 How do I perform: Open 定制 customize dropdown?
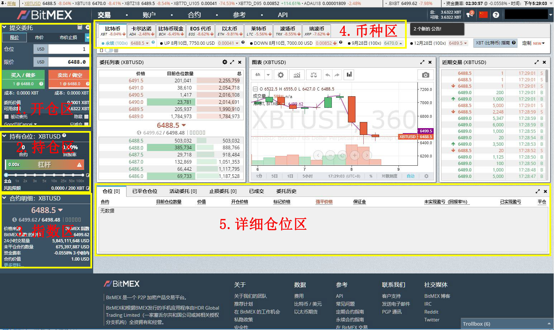(533, 43)
